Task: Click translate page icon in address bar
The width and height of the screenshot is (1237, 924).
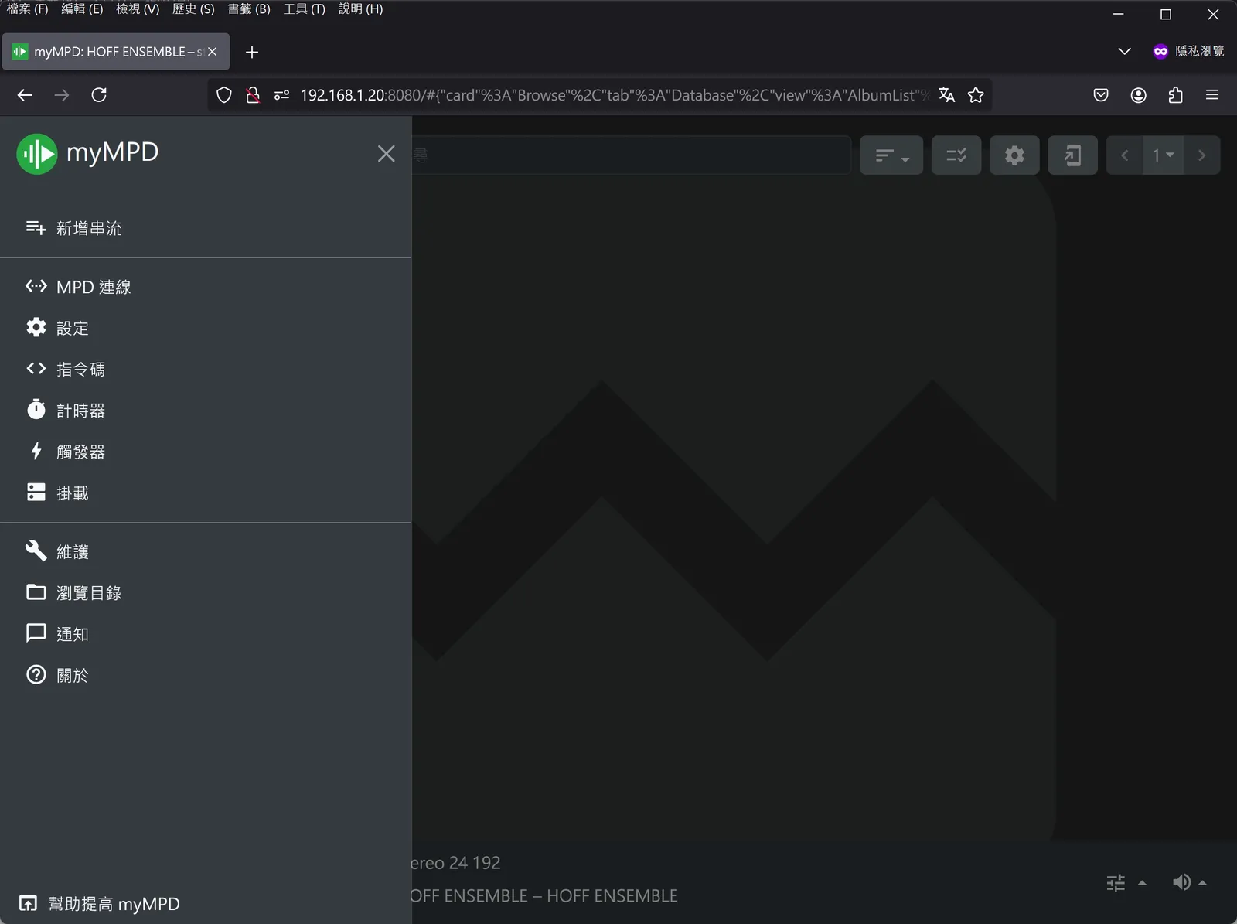Action: [x=946, y=95]
